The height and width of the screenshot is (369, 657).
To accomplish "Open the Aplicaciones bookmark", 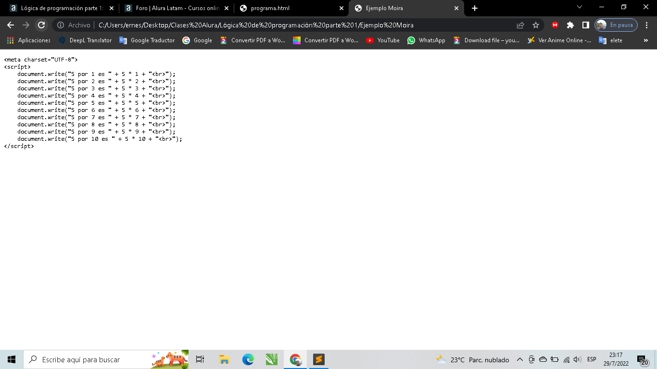I will [x=29, y=40].
